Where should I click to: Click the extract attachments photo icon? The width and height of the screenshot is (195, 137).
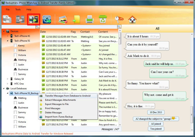click(63, 19)
